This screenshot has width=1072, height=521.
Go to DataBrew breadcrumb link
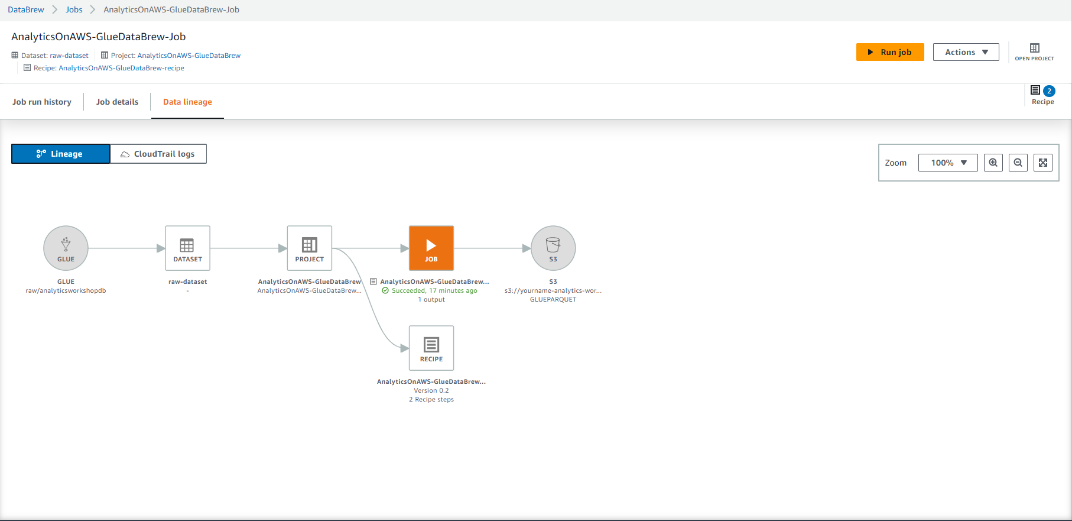(26, 9)
